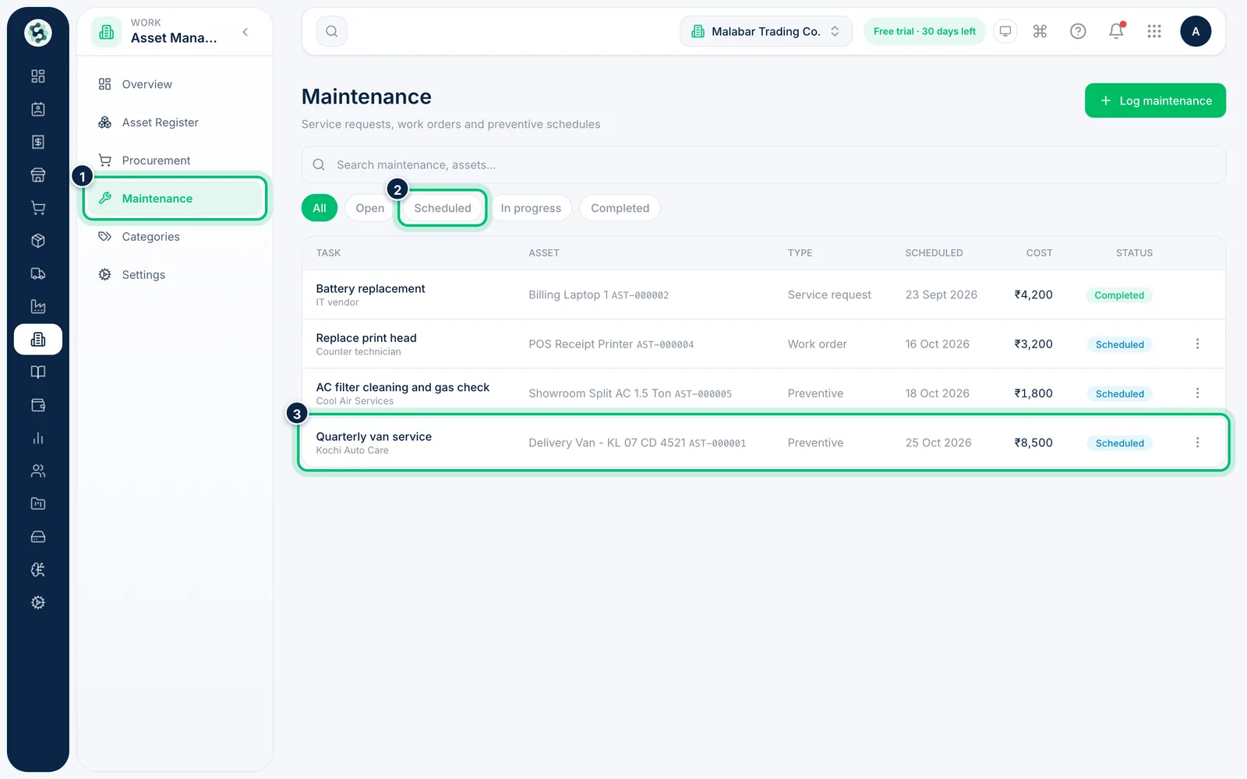Click the app logo in the rail
Image resolution: width=1247 pixels, height=779 pixels.
tap(37, 33)
